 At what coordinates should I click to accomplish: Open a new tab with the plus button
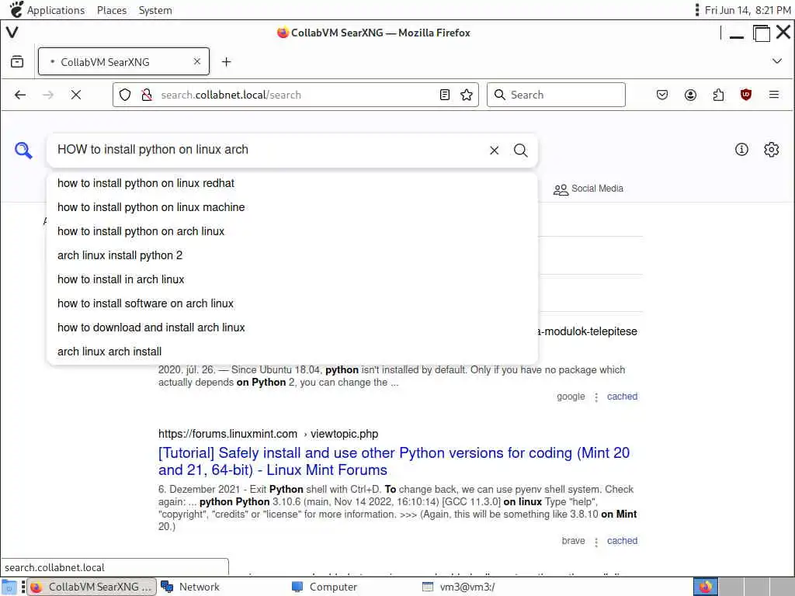(x=226, y=62)
